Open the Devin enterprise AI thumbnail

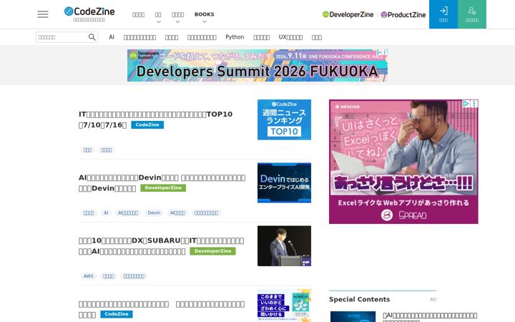pos(284,182)
